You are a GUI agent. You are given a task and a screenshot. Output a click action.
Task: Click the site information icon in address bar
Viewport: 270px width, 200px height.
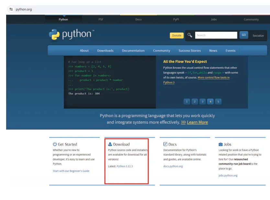[11, 9]
